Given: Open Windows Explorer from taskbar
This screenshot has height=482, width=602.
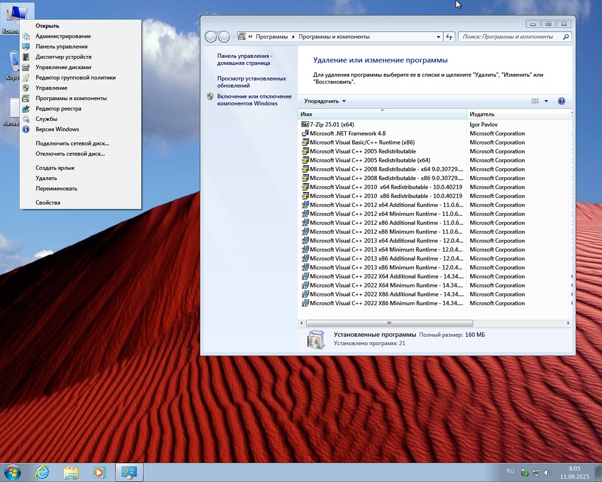Looking at the screenshot, I should tap(71, 472).
